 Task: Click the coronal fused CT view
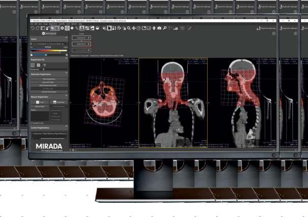tap(173, 103)
